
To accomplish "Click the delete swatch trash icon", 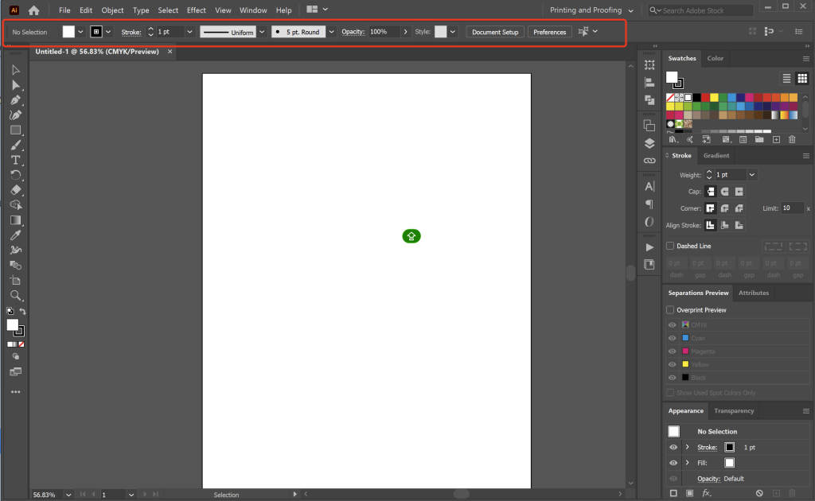I will (x=792, y=139).
